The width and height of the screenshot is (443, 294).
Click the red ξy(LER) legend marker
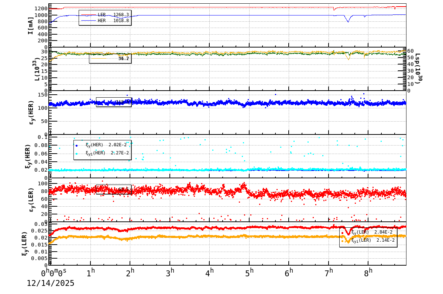coord(343,233)
